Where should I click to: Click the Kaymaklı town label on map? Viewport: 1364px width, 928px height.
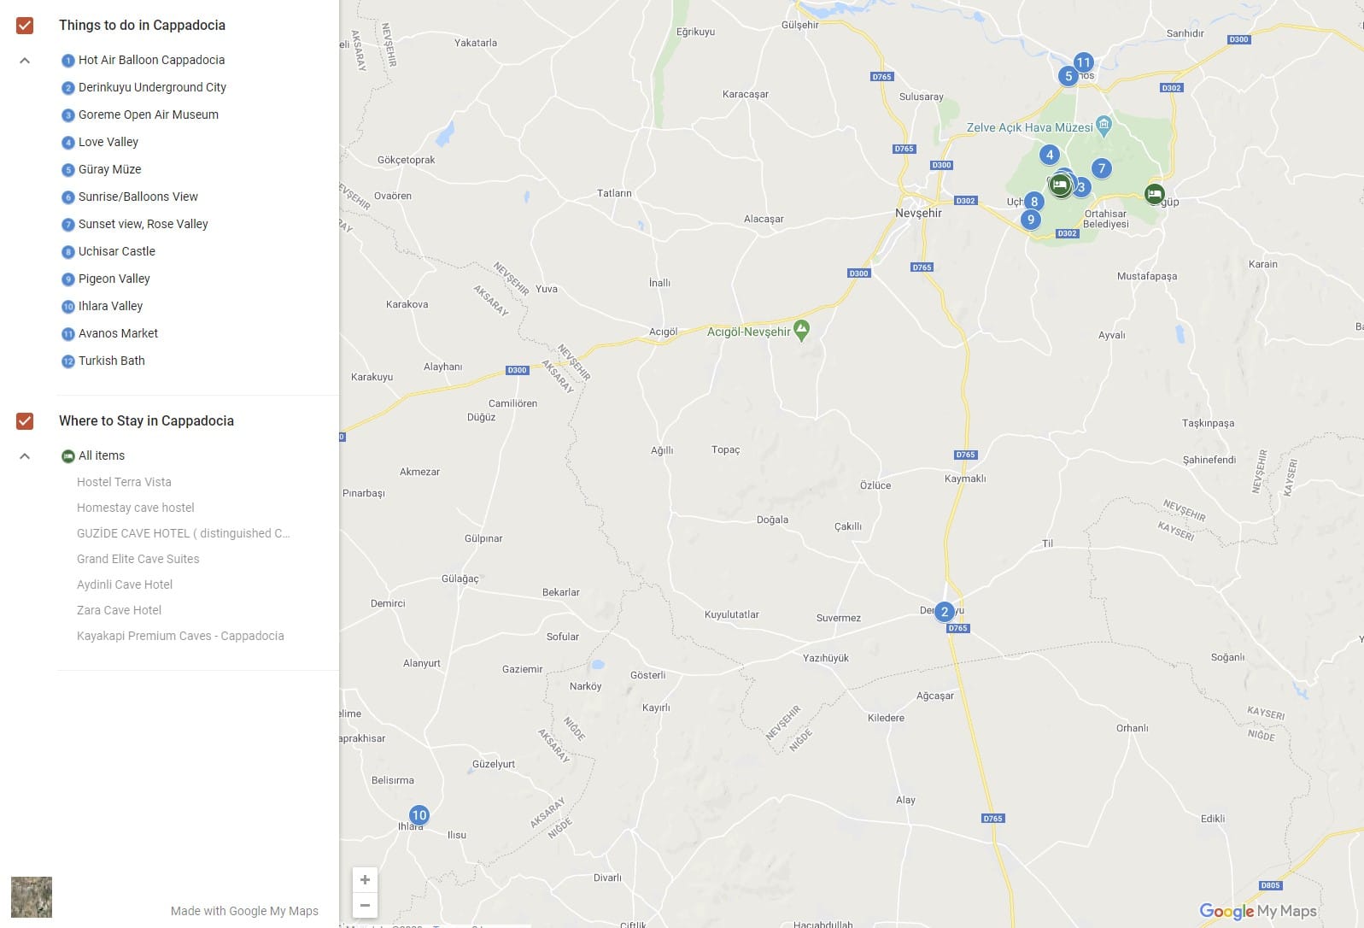[965, 479]
